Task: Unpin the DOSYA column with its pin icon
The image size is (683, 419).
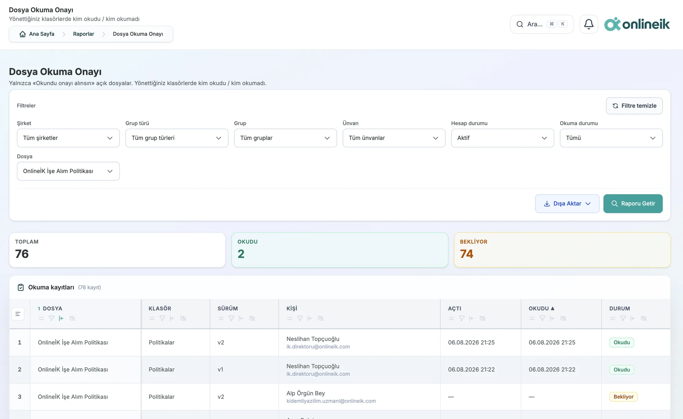Action: pos(61,318)
